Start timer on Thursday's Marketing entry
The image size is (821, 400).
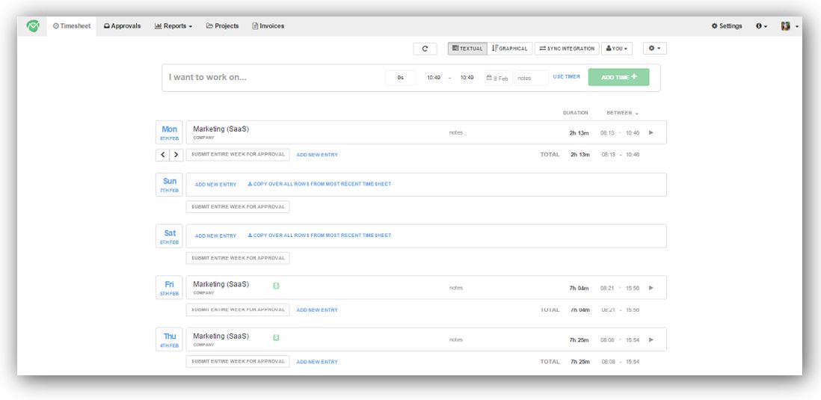[651, 339]
